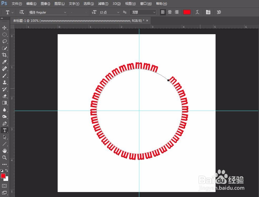This screenshot has height=197, width=259.
Task: Open the warp text dialog
Action: (x=197, y=12)
